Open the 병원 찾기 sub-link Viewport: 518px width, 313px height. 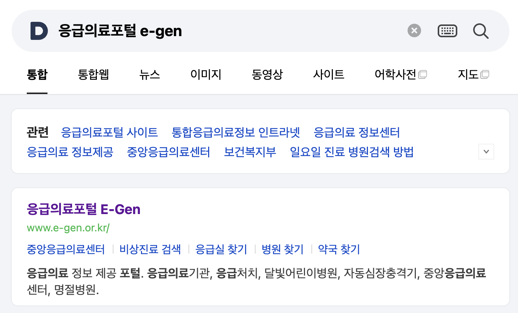coord(282,249)
